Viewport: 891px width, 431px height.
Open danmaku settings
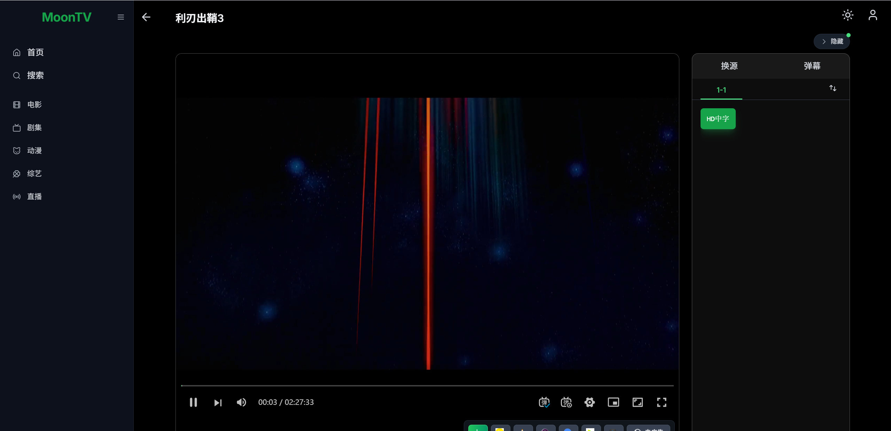click(x=566, y=402)
